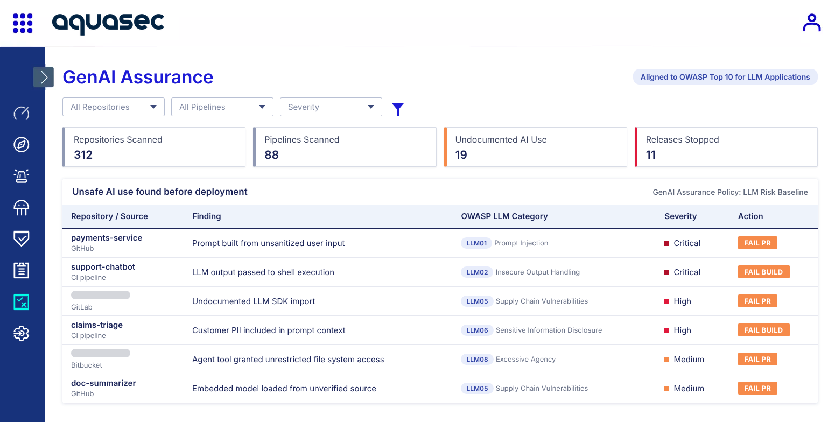Click the Severity column header
Viewport: 835px width, 422px height.
point(680,216)
